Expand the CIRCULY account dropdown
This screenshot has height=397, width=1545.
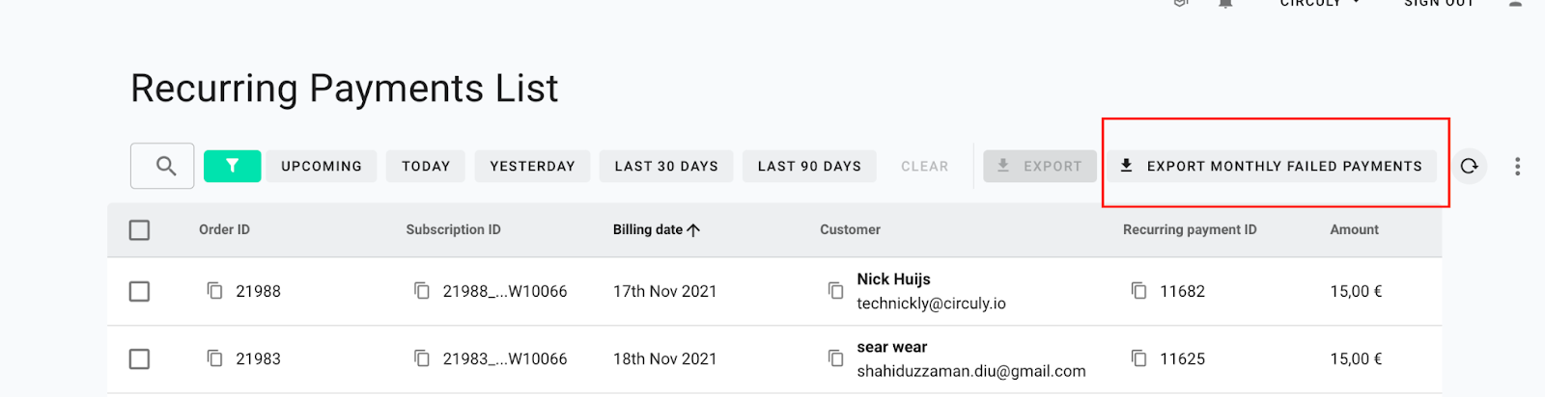pos(1320,4)
